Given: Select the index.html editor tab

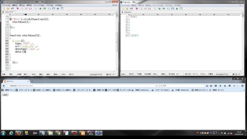Looking at the screenshot, I should coord(8,12).
